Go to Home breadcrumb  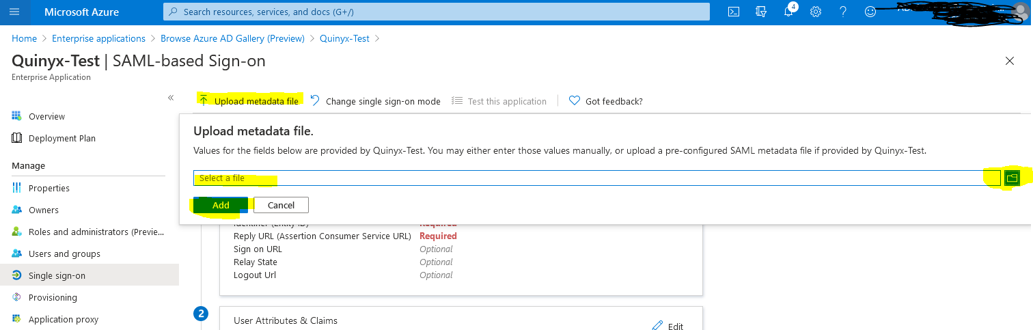point(24,38)
